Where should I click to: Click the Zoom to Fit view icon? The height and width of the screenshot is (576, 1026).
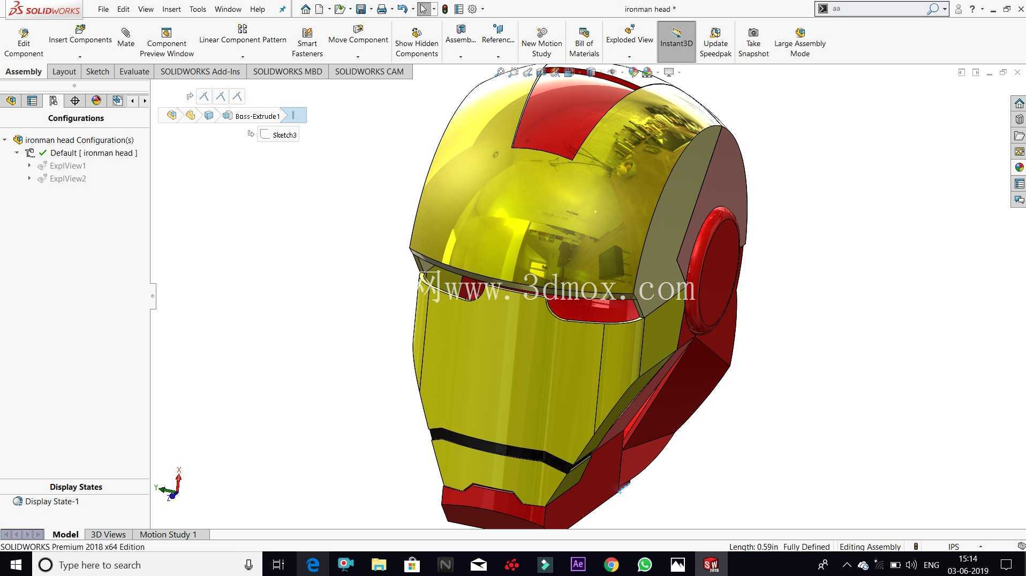point(500,72)
